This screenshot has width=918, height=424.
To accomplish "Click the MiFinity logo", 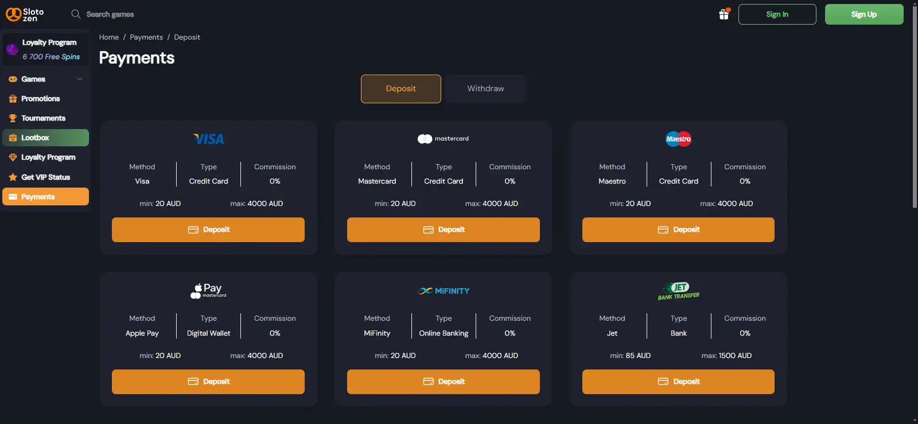I will point(444,291).
